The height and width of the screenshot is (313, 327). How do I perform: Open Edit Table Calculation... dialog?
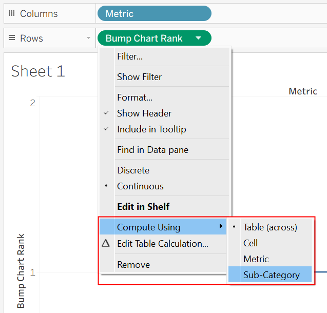pos(163,243)
